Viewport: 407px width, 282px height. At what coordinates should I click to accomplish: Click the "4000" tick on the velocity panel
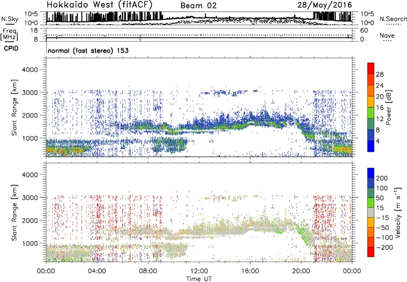[30, 175]
